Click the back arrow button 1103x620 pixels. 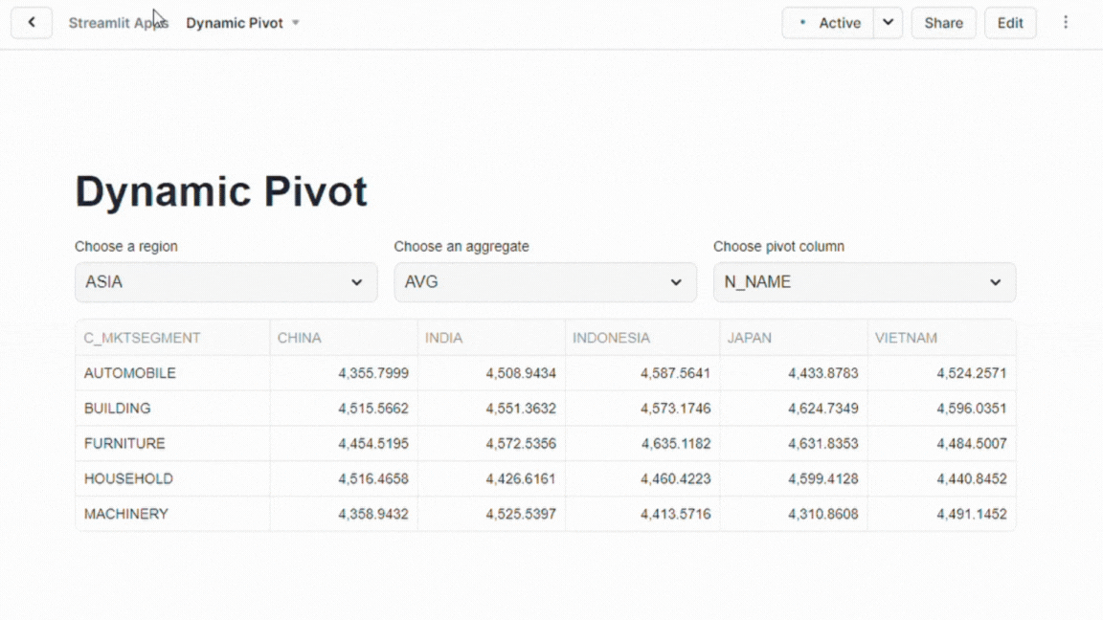pyautogui.click(x=32, y=23)
